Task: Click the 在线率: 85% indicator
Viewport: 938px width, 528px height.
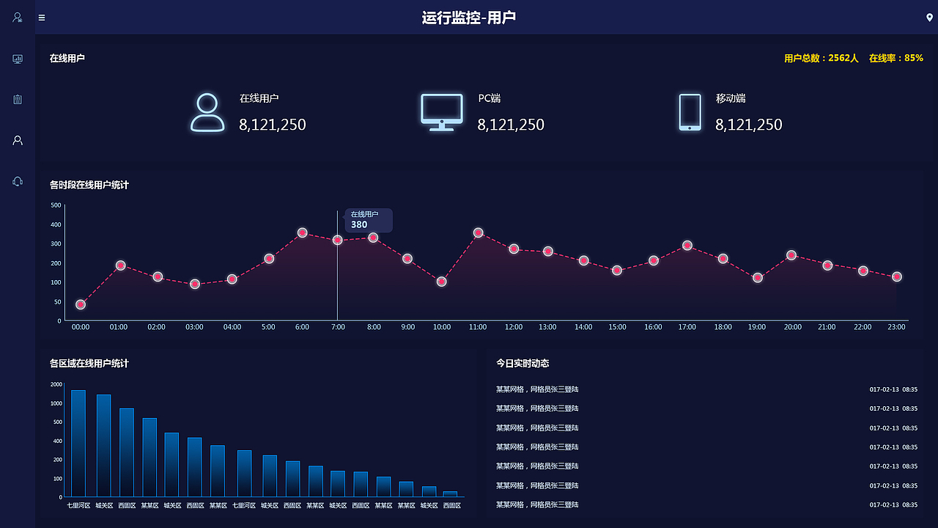Action: pyautogui.click(x=897, y=57)
